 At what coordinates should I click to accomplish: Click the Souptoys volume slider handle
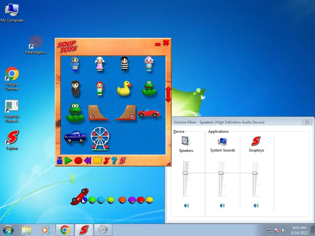point(255,173)
